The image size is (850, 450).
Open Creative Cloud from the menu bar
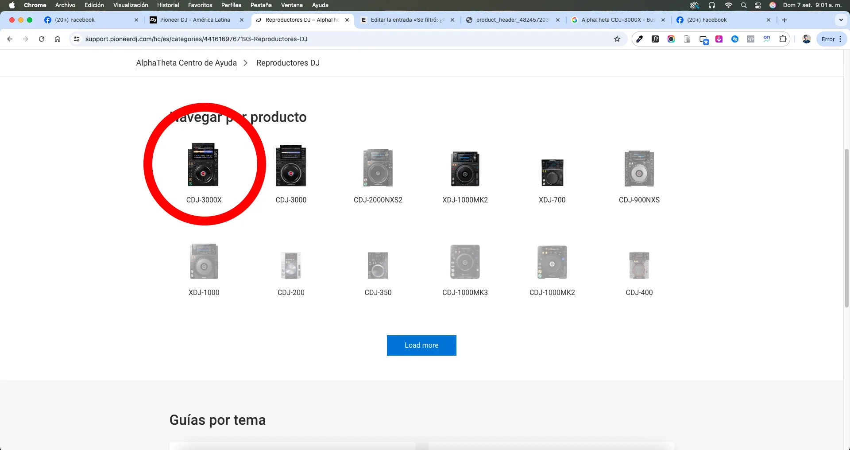[x=694, y=5]
